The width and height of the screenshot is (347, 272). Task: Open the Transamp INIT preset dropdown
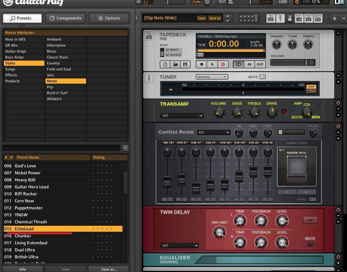point(182,116)
